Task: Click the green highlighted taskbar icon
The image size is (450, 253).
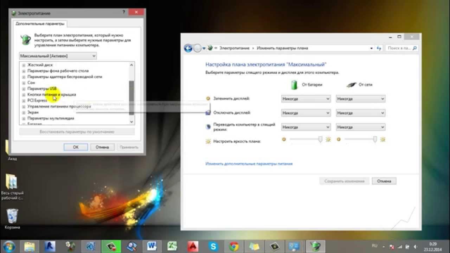Action: click(x=111, y=246)
